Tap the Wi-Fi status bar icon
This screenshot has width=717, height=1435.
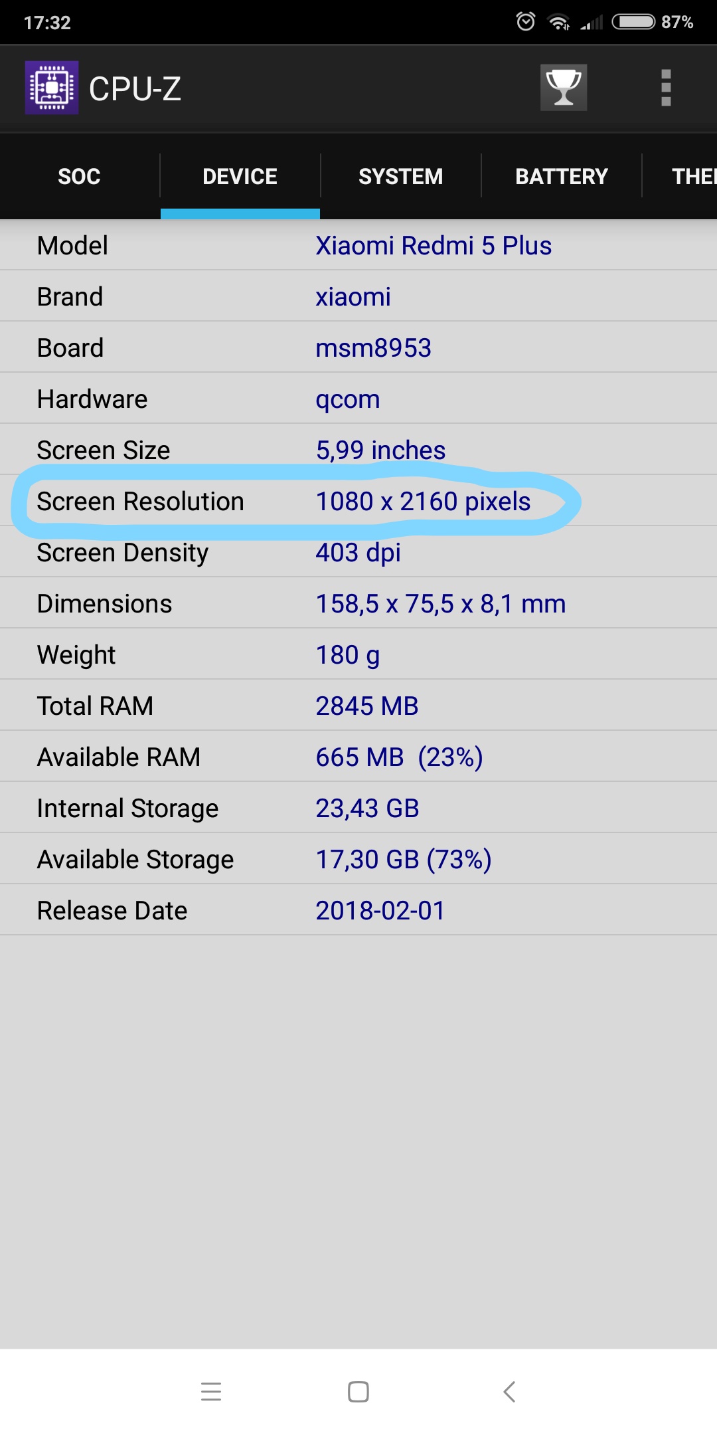(x=559, y=23)
